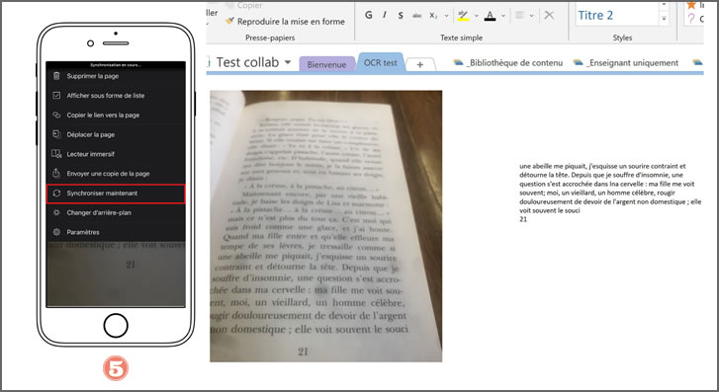This screenshot has width=719, height=392.
Task: Open the font color dropdown arrow
Action: click(x=503, y=16)
